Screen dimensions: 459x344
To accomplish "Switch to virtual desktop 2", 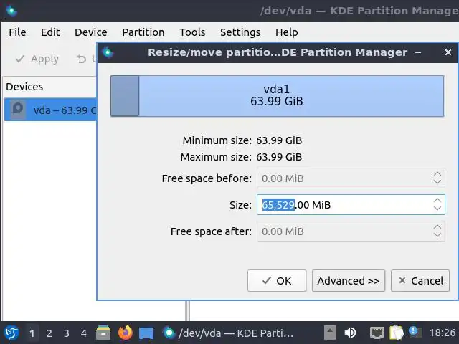I will [x=49, y=333].
